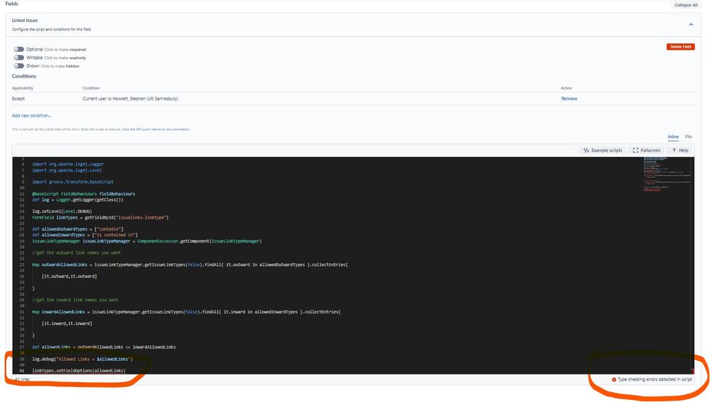Click the Type checking errors detected message
Image resolution: width=711 pixels, height=402 pixels.
coord(655,379)
